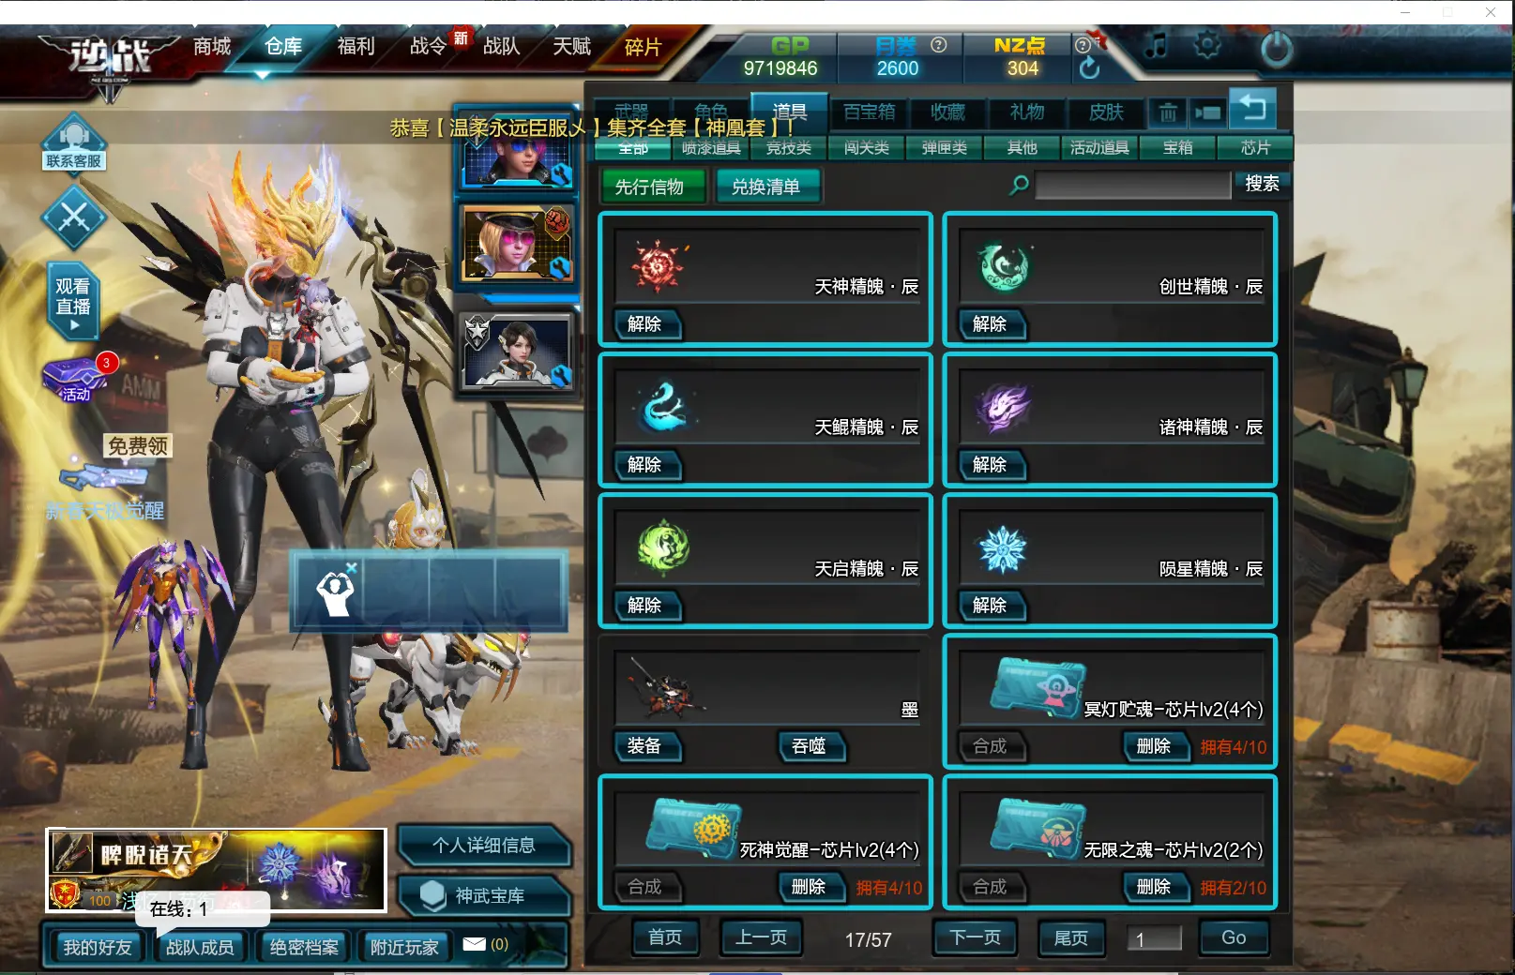Image resolution: width=1515 pixels, height=975 pixels.
Task: Open the mail envelope icon
Action: tap(475, 944)
